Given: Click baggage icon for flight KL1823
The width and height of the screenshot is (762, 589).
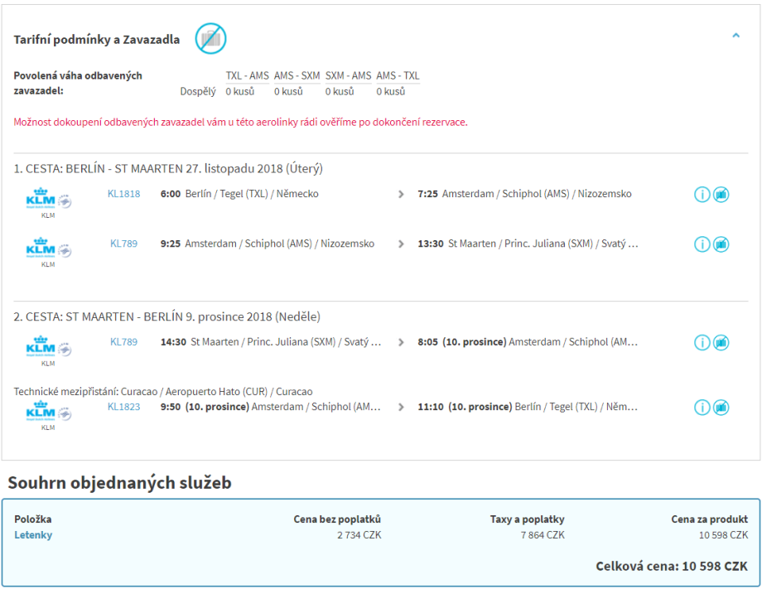Looking at the screenshot, I should point(721,408).
